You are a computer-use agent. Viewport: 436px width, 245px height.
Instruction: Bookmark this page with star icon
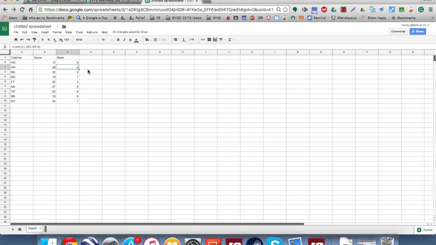point(285,10)
